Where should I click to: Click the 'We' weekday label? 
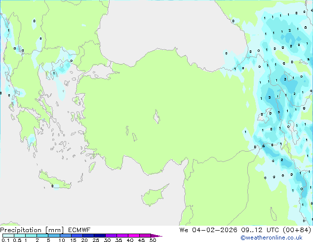tap(184, 230)
